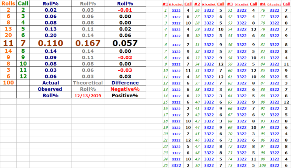Click the Observed label cell
Image resolution: width=291 pixels, height=168 pixels.
coord(50,89)
